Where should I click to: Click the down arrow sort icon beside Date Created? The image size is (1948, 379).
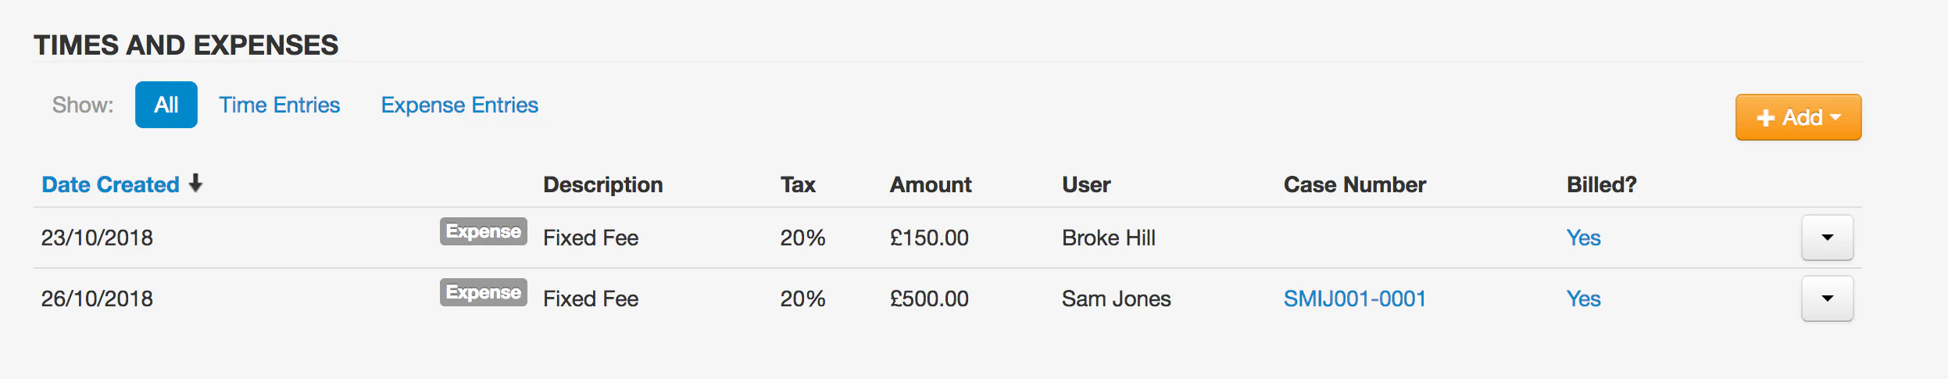pos(195,184)
